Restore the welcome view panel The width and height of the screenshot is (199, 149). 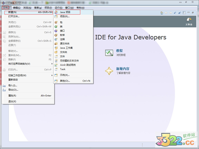(x=193, y=13)
